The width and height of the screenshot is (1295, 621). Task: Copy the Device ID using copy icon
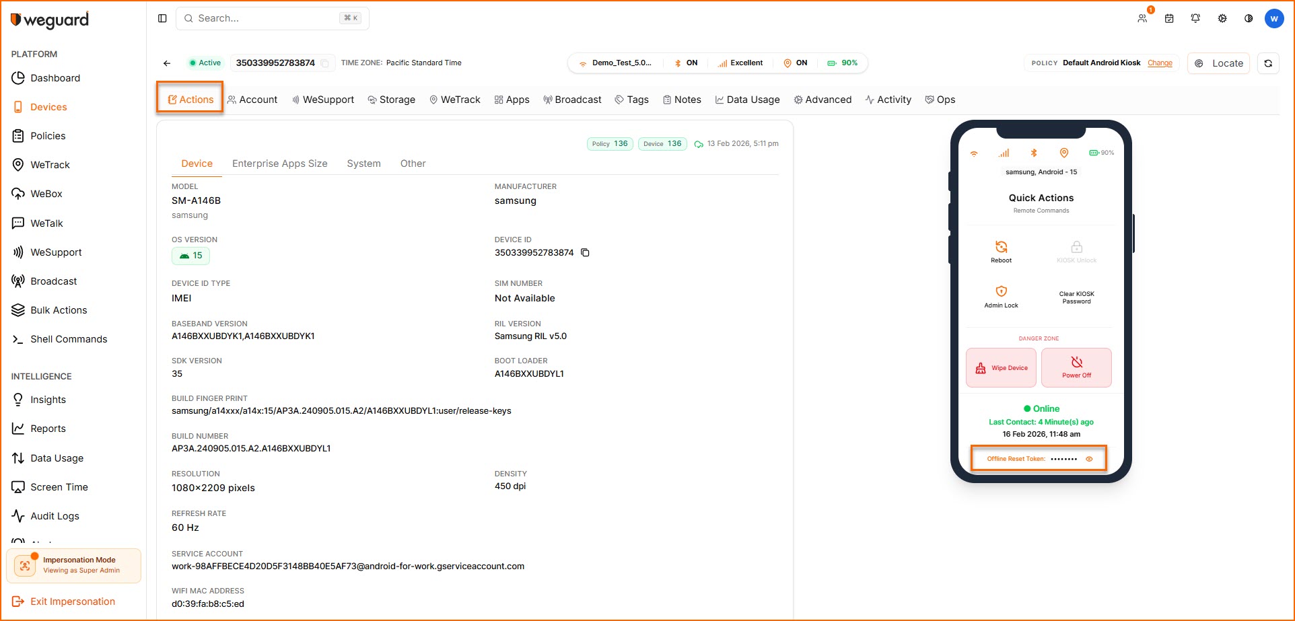(585, 253)
